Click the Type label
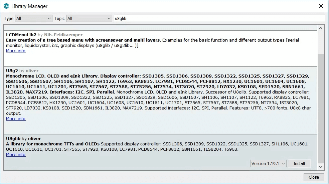The height and width of the screenshot is (184, 329). (9, 18)
